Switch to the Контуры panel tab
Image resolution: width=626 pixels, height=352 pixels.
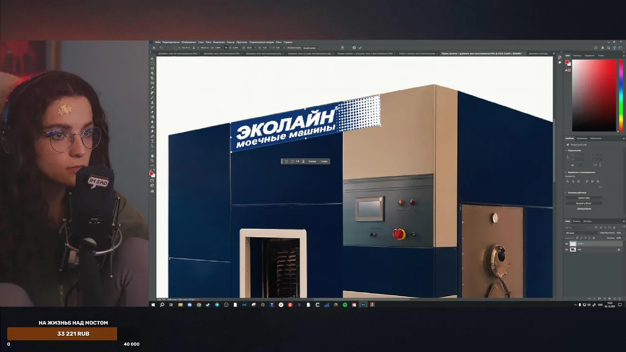(x=587, y=221)
